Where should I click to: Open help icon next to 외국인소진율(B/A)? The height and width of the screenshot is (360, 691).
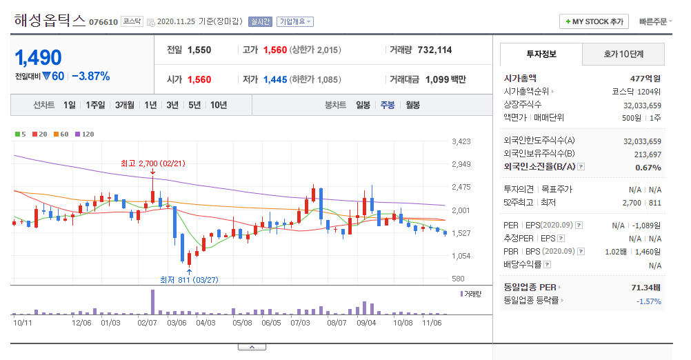point(581,167)
